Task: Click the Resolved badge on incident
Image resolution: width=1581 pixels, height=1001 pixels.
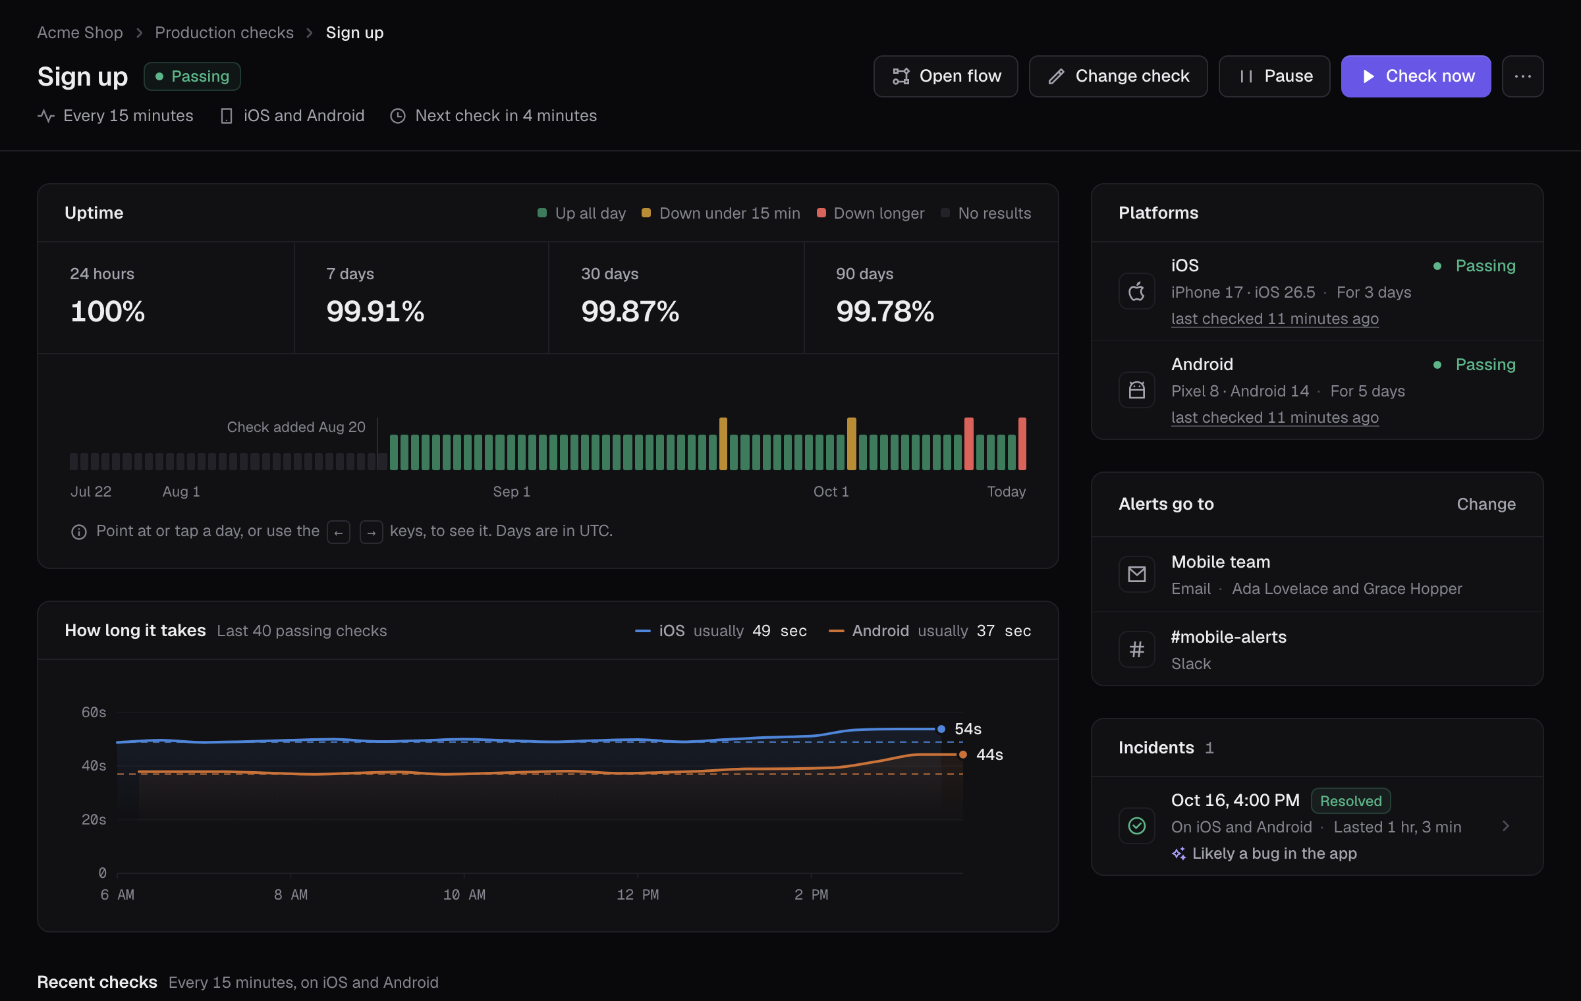Action: 1350,801
